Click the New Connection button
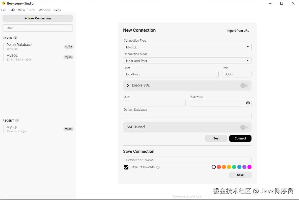Image resolution: width=299 pixels, height=200 pixels. 38,18
